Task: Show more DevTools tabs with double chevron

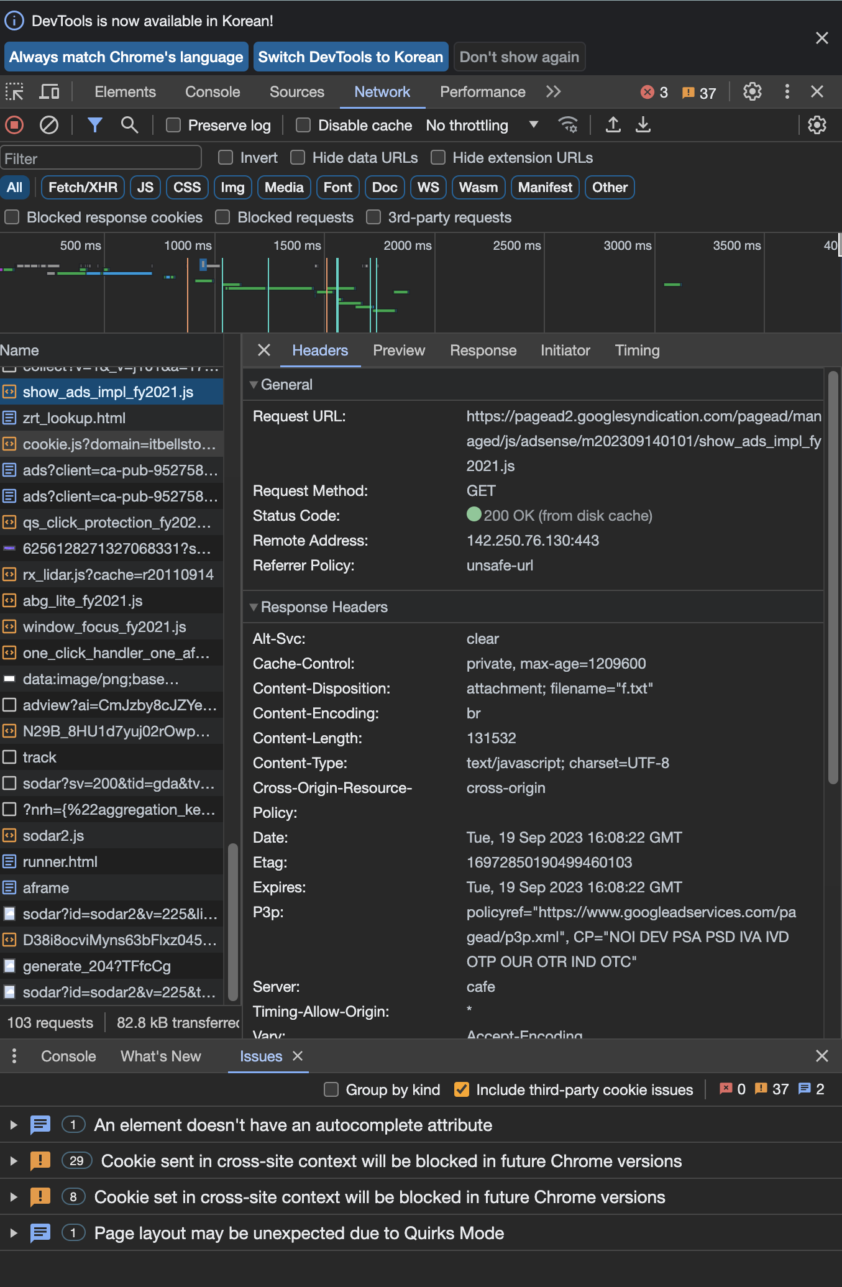Action: click(x=553, y=92)
